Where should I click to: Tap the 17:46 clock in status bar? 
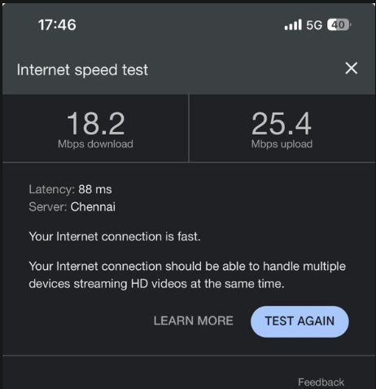coord(57,24)
